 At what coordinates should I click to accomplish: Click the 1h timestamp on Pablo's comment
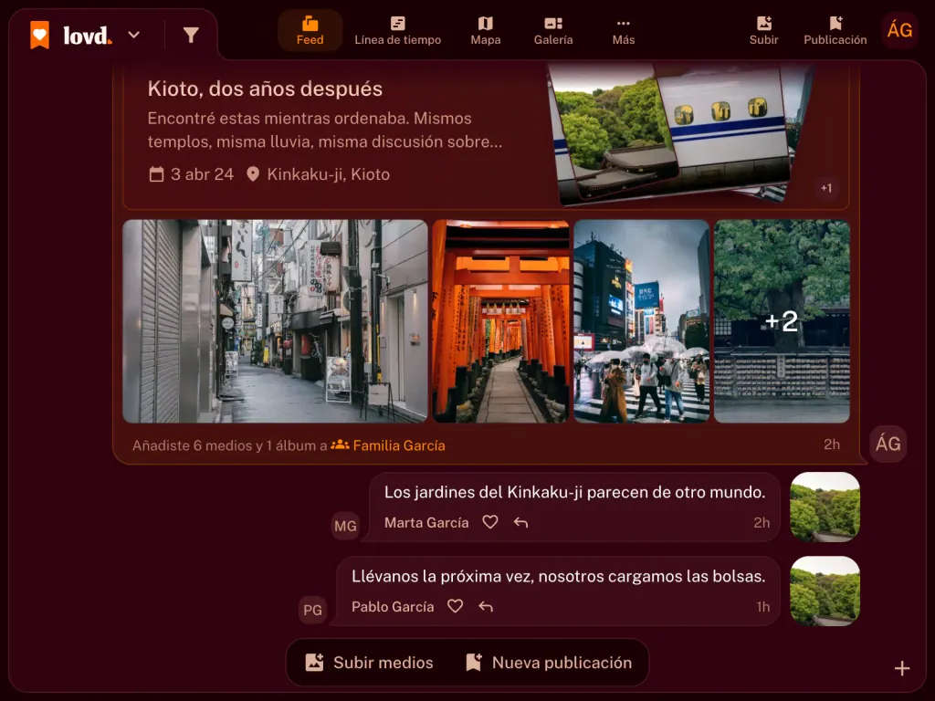[x=763, y=607]
